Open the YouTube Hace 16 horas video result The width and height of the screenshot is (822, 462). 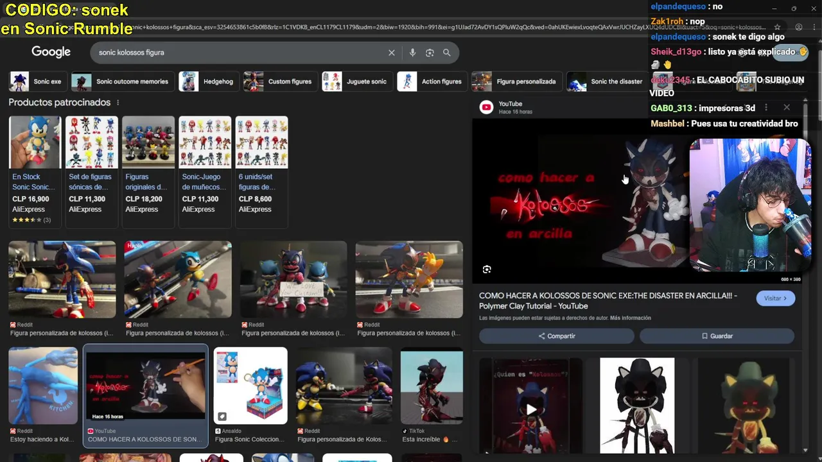tap(146, 396)
